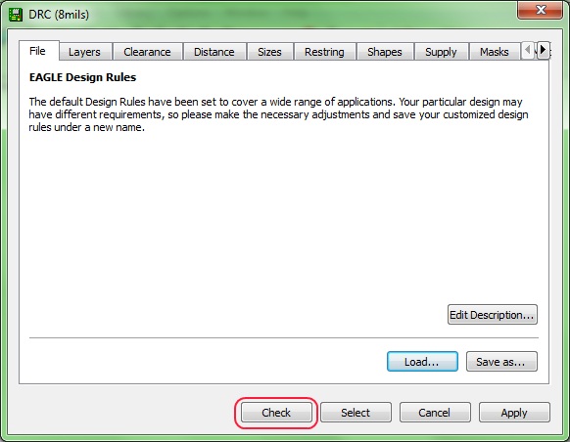Select the Sizes tab
The width and height of the screenshot is (570, 442).
point(269,52)
